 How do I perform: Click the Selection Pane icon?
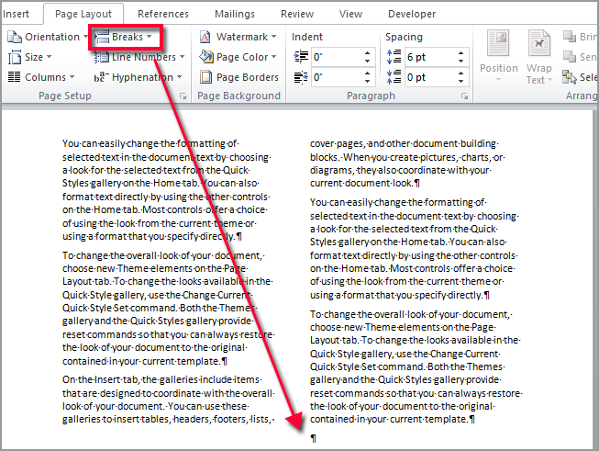570,77
